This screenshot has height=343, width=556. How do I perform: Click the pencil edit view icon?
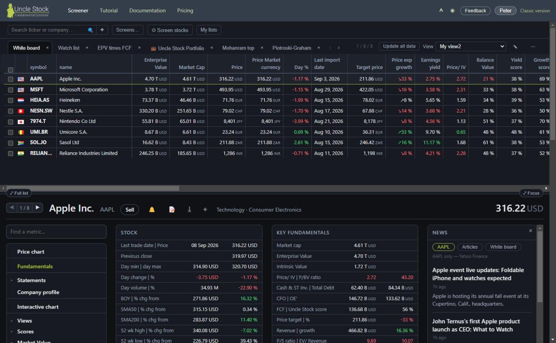(515, 47)
